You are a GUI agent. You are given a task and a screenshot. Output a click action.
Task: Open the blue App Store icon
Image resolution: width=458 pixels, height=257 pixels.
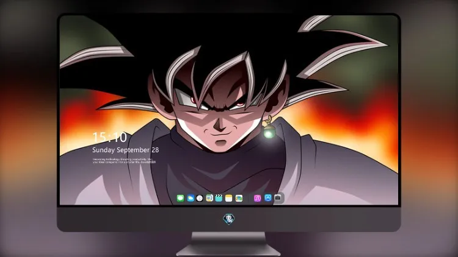(x=268, y=198)
